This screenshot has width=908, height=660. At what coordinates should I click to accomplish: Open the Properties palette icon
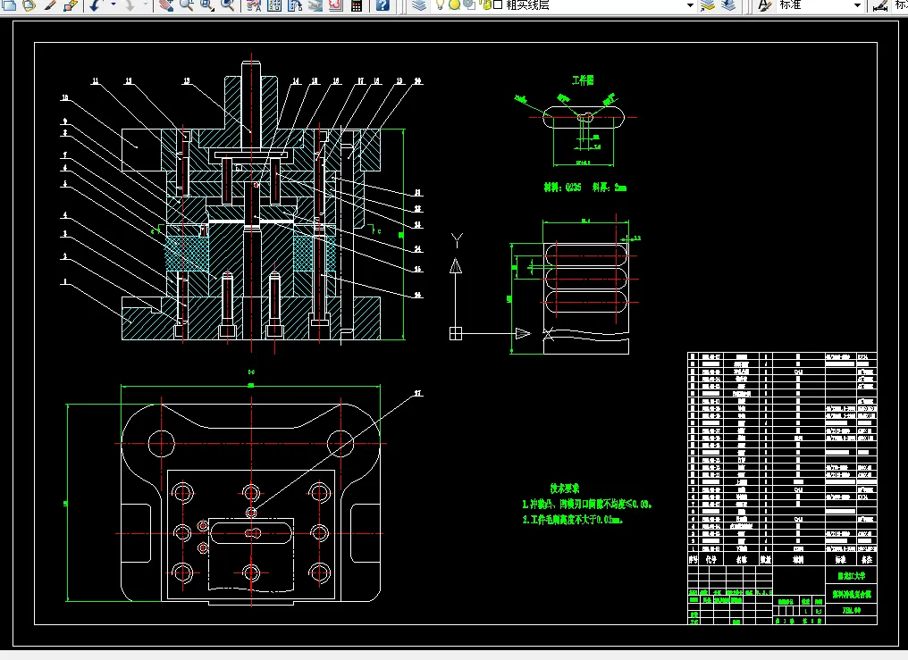(254, 4)
